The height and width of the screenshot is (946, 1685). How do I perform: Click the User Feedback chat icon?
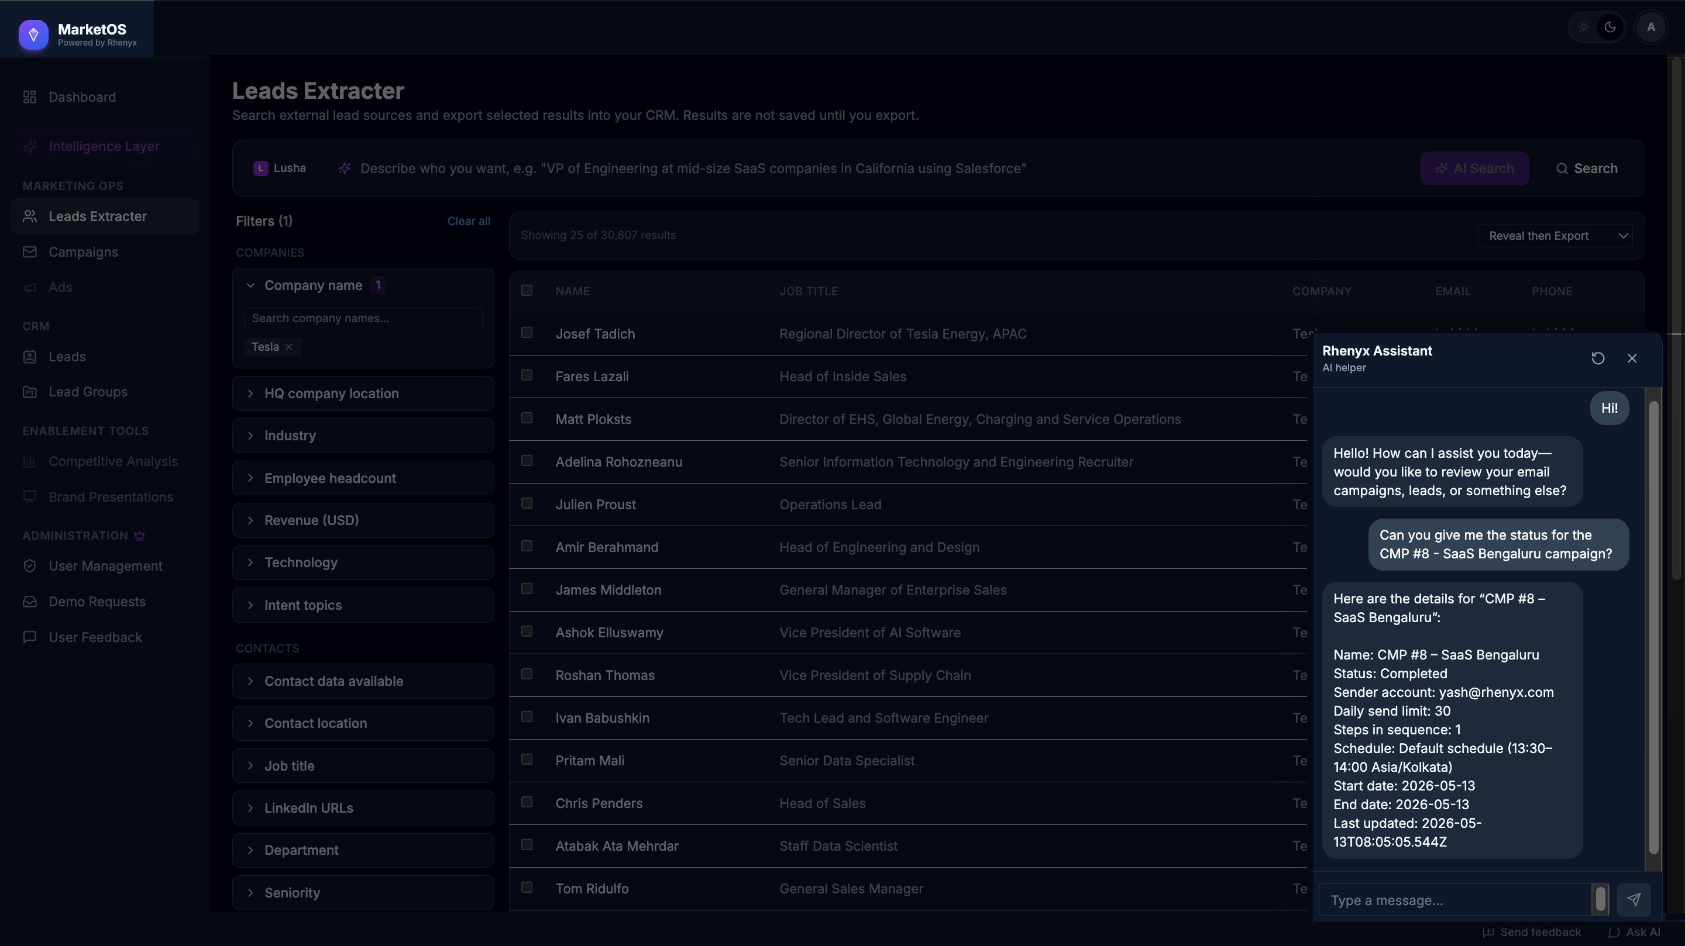[x=29, y=637]
